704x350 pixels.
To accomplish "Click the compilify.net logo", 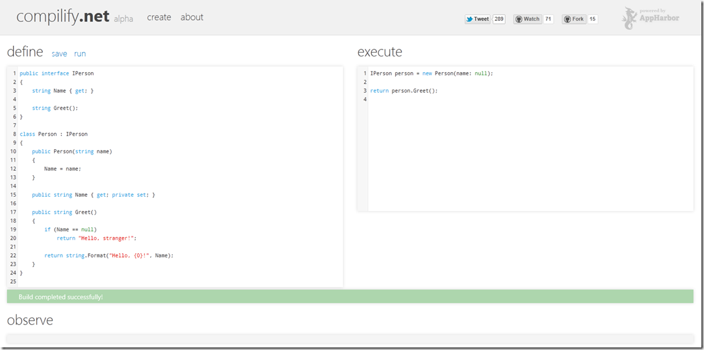I will 63,17.
